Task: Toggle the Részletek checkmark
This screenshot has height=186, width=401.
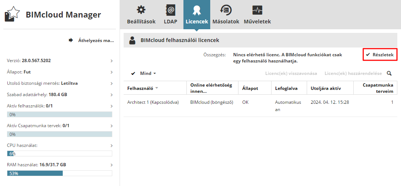Action: pyautogui.click(x=368, y=54)
